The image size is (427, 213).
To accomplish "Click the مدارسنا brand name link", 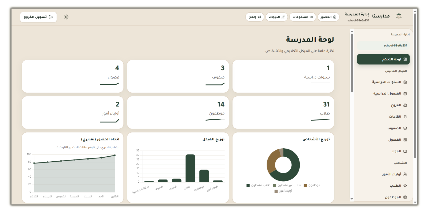I will point(381,16).
